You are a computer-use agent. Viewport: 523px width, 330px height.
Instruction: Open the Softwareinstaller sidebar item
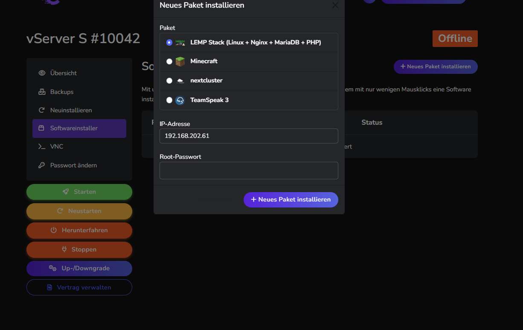79,128
